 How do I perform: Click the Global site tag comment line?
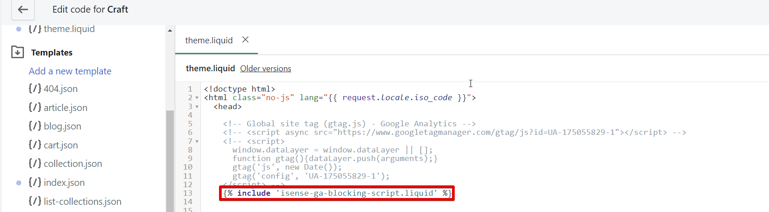(x=349, y=124)
